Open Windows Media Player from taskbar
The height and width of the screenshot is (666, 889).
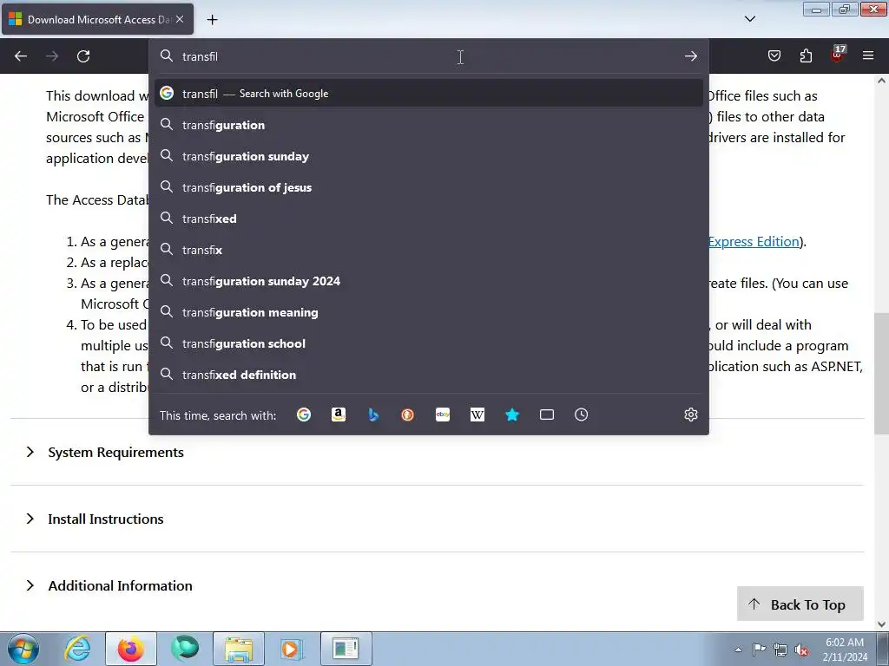click(x=292, y=649)
